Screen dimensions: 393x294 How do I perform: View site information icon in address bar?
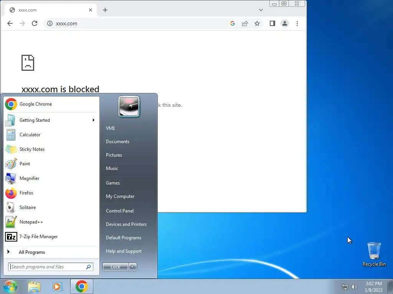tap(50, 23)
